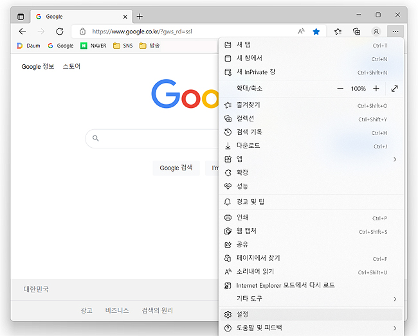Toggle the blue favorite star icon
The height and width of the screenshot is (336, 418).
tap(316, 31)
